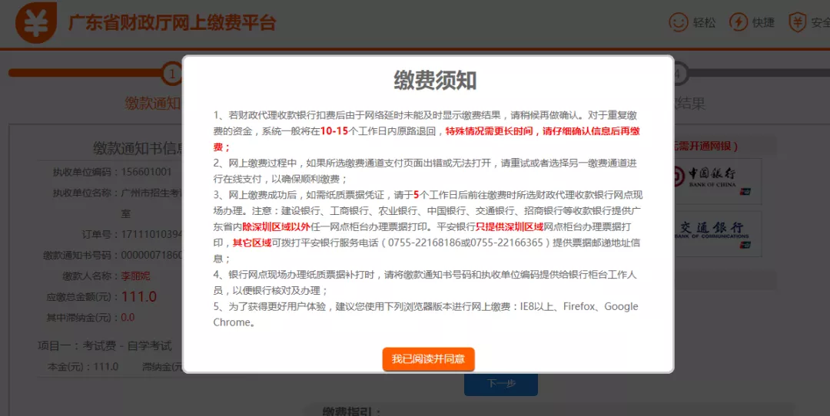Click the 111.0 total amount due value

(139, 296)
